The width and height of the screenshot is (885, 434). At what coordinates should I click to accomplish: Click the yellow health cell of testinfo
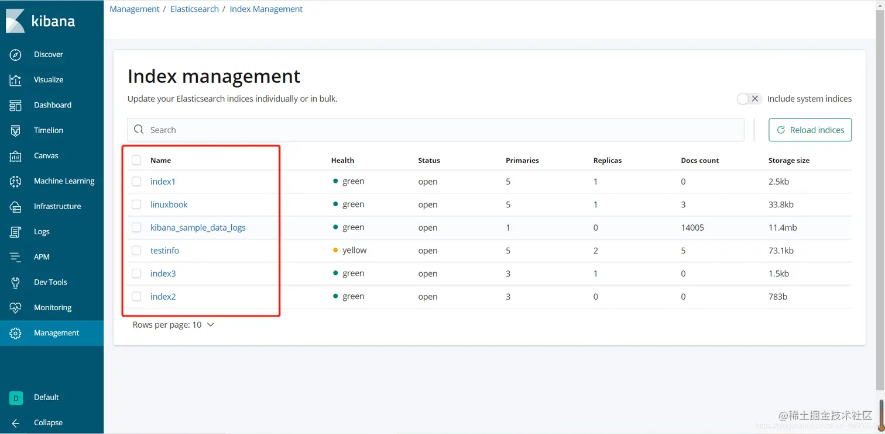point(350,251)
